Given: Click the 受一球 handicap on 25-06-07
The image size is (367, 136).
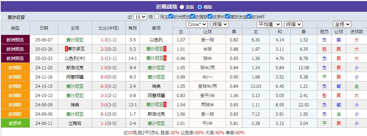Looking at the screenshot, I should [x=207, y=40].
